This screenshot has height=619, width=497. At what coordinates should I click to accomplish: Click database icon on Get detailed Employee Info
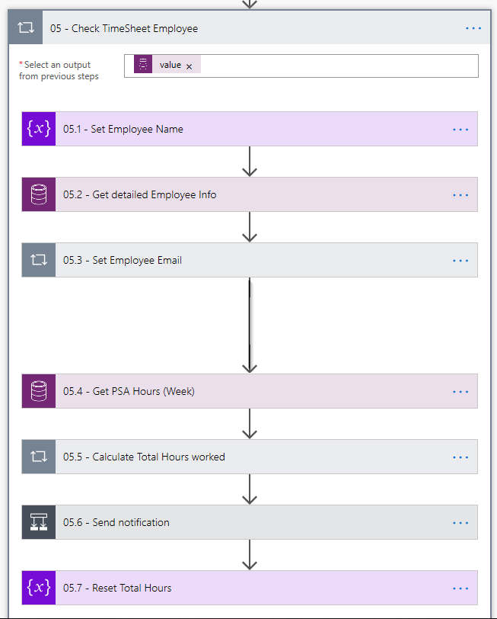coord(39,194)
